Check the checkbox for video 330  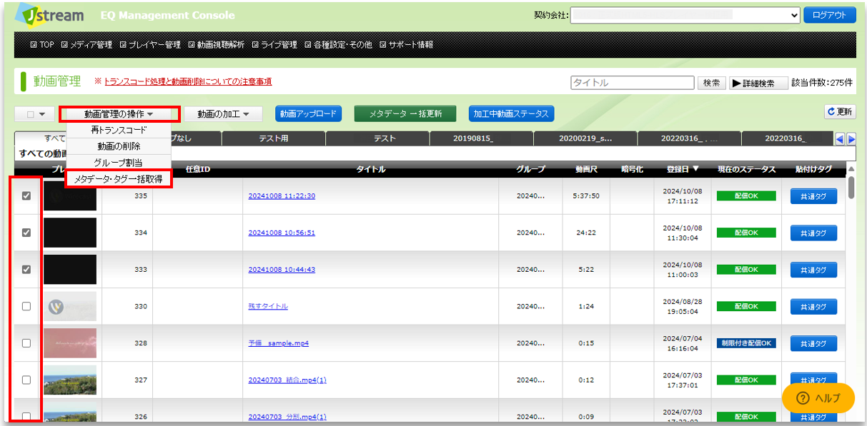tap(26, 306)
